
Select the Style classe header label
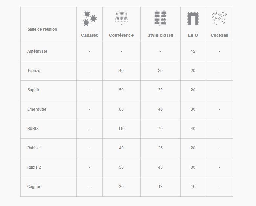tap(160, 35)
